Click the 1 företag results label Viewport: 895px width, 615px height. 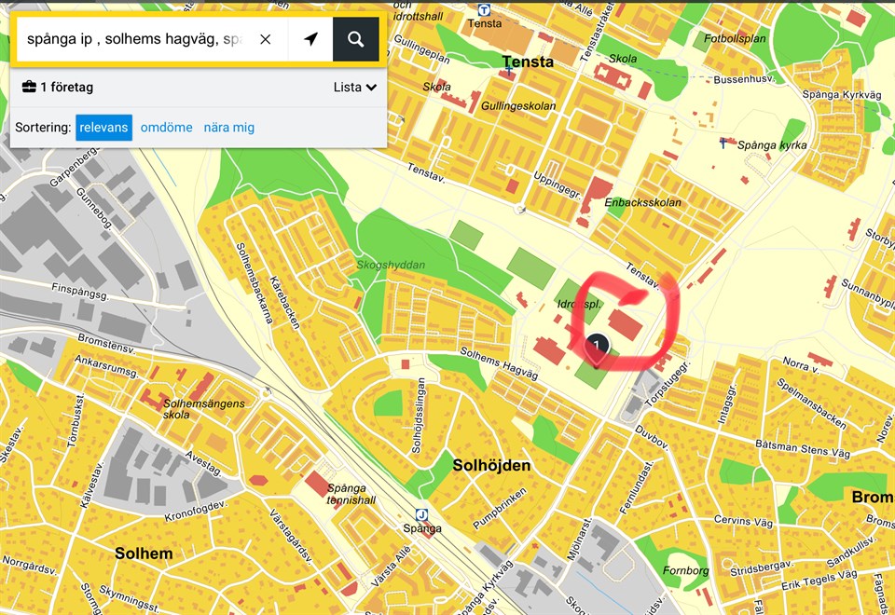(66, 88)
